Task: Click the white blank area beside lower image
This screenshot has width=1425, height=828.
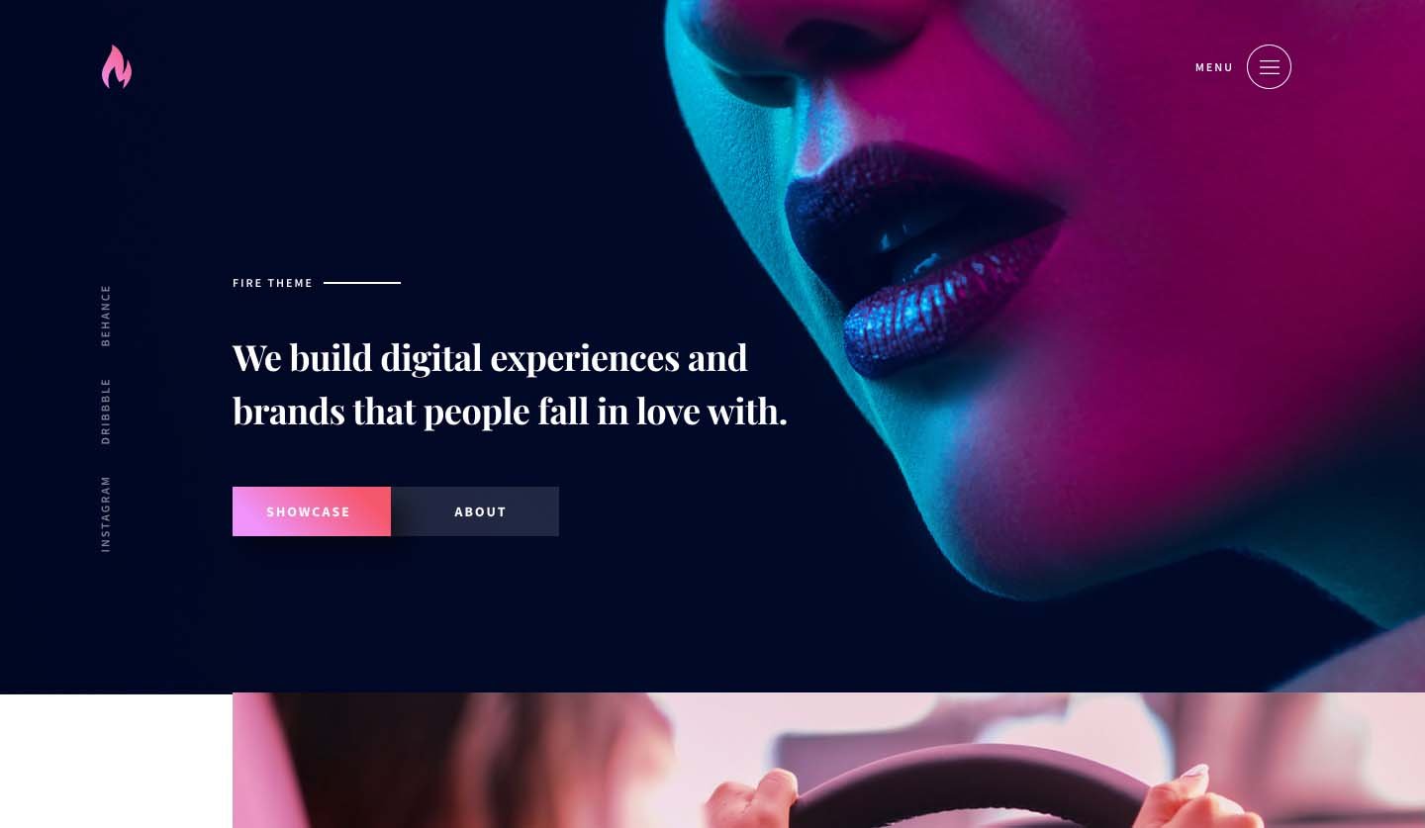Action: click(116, 761)
